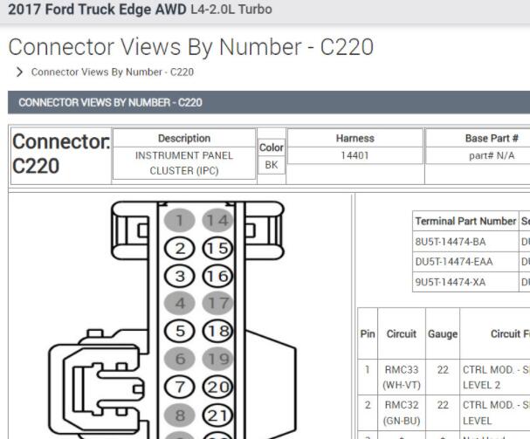
Task: Select connector pin 4 in the diagram
Action: (x=180, y=303)
